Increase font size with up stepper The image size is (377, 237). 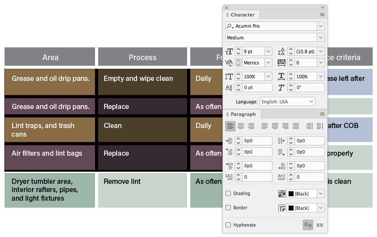(238, 49)
